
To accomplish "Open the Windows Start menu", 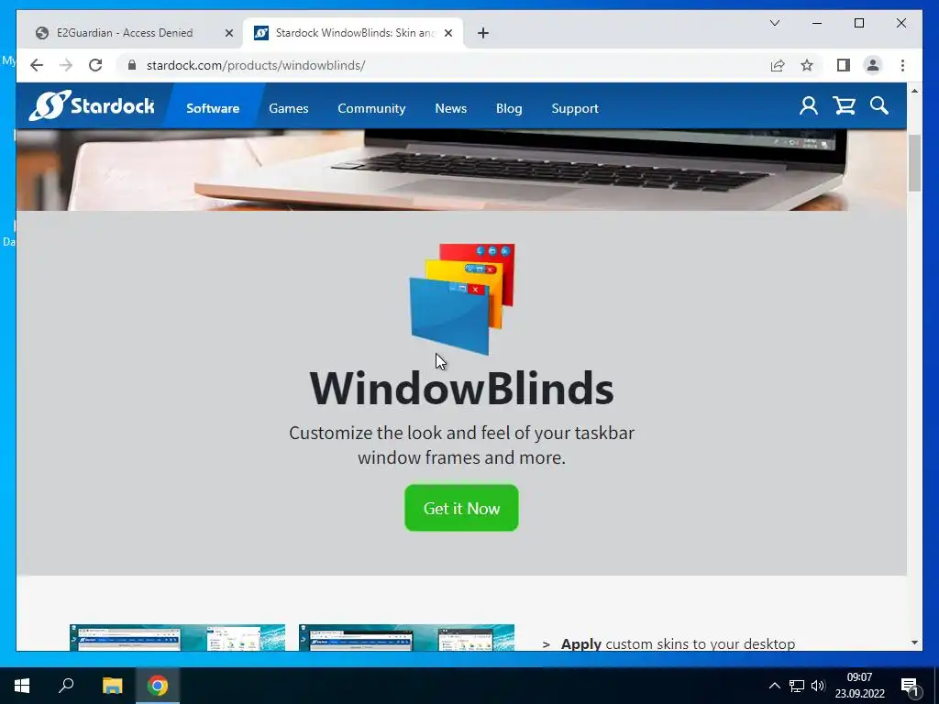I will [22, 686].
